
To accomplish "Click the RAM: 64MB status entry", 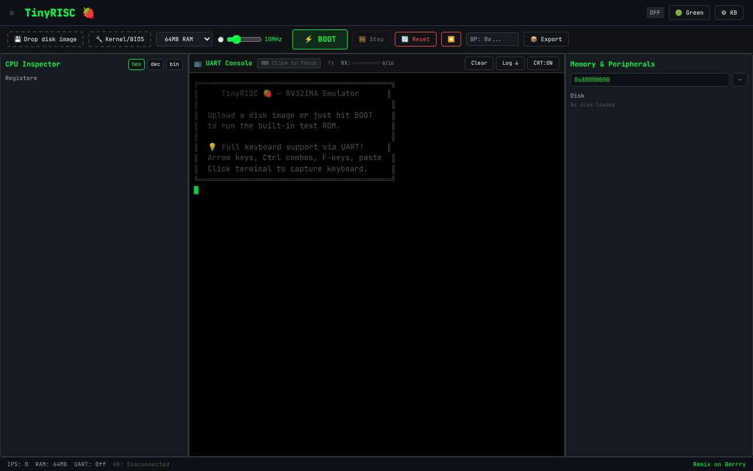I will coord(51,465).
